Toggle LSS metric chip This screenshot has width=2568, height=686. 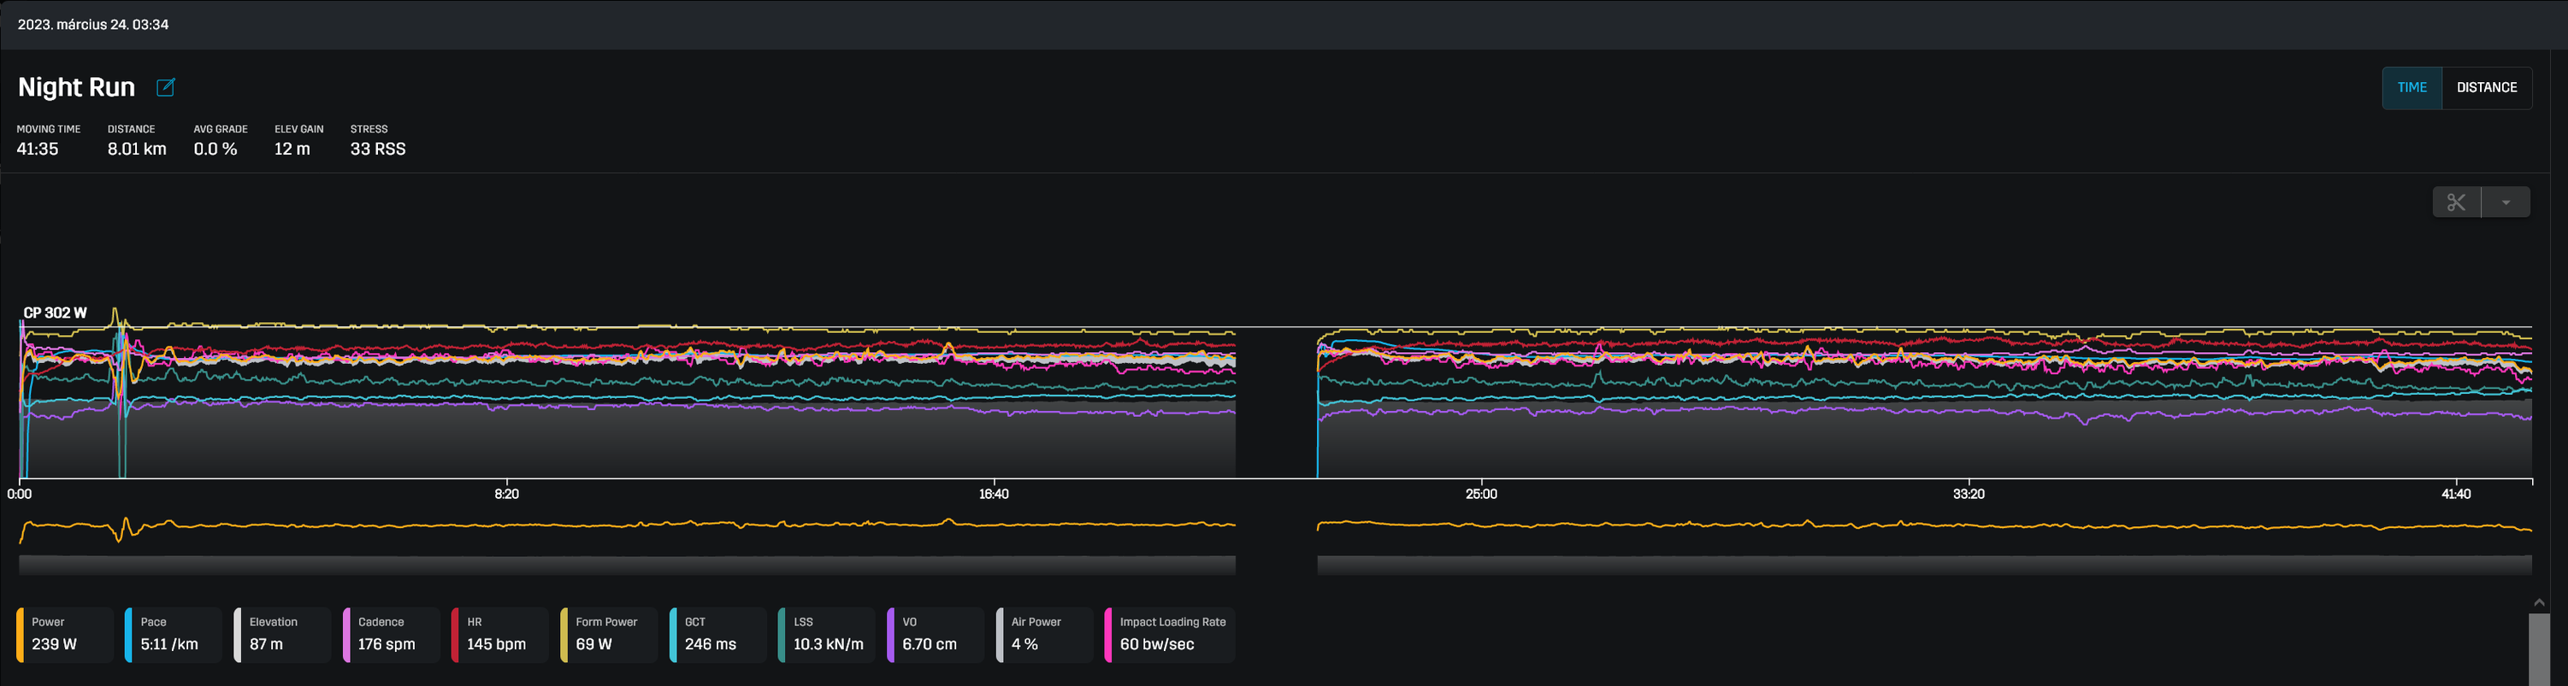826,634
